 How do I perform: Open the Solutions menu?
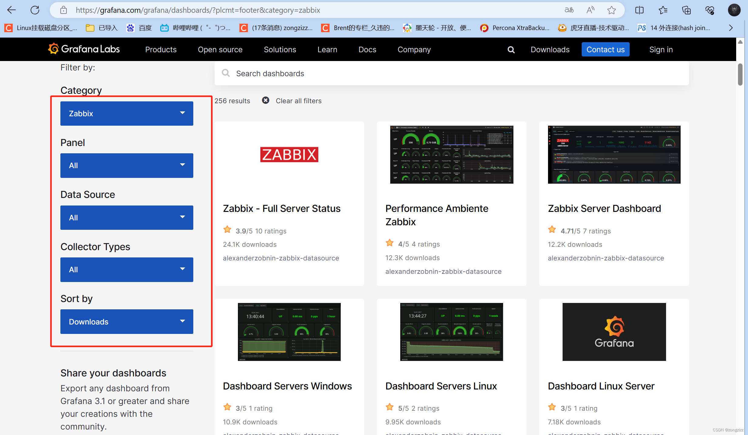tap(280, 49)
